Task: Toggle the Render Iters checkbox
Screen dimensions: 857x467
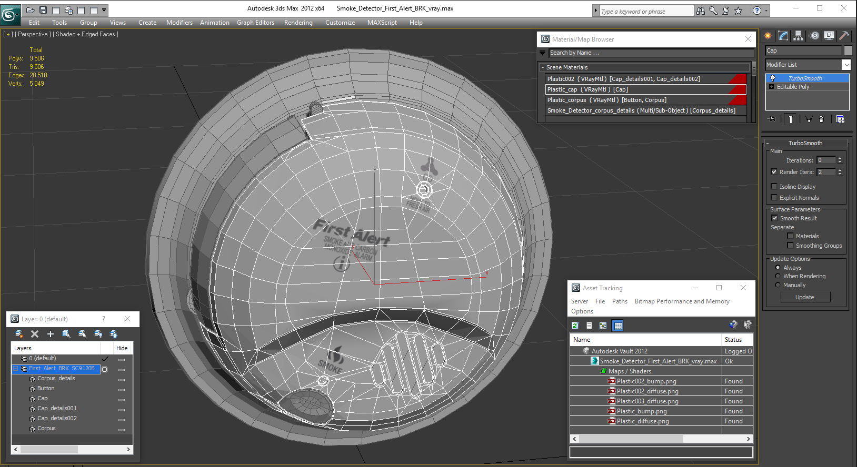Action: (774, 172)
